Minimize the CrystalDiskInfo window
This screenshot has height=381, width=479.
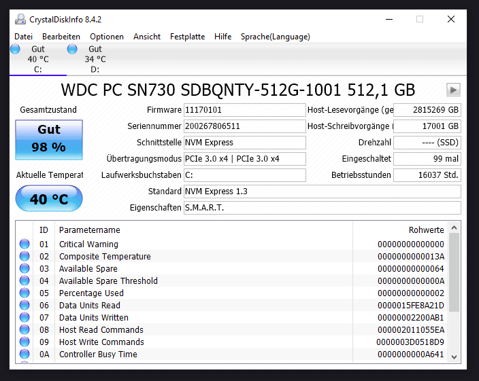point(389,19)
